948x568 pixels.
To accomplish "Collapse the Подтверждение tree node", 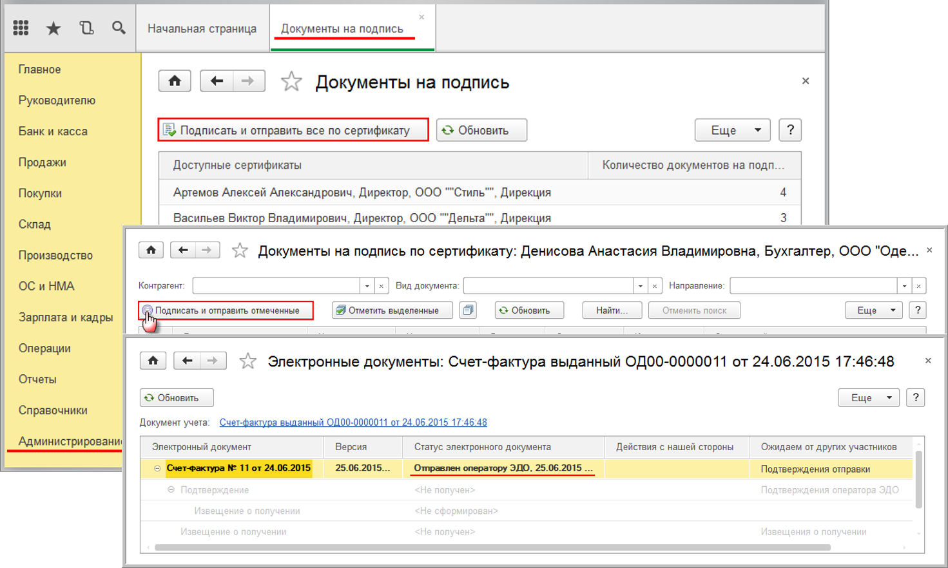I will [x=171, y=489].
